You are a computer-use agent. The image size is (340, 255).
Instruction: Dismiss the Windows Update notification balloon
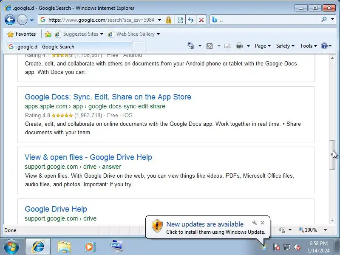click(262, 223)
